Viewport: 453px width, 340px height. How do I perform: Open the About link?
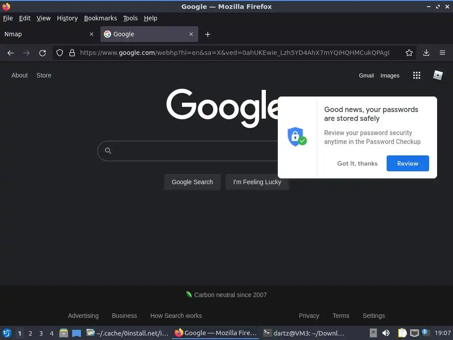(19, 75)
